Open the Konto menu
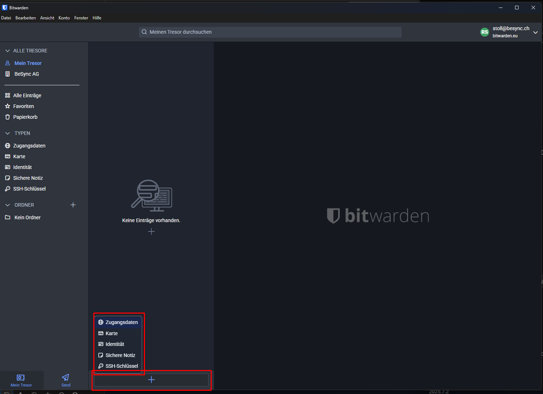 pyautogui.click(x=64, y=18)
